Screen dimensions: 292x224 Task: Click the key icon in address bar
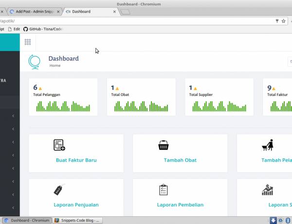click(277, 21)
